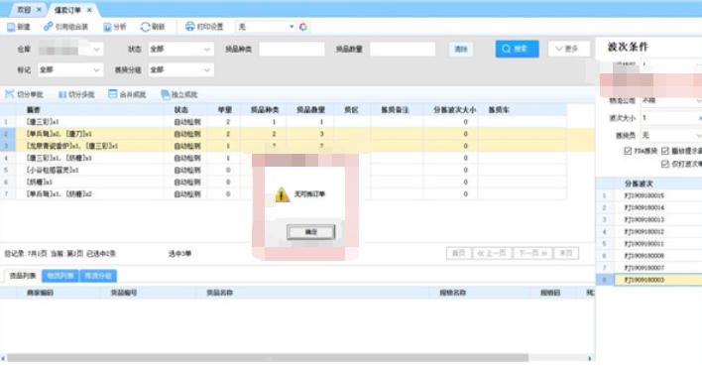
Task: Click the 独立成批 standalone batch icon
Action: [x=166, y=94]
